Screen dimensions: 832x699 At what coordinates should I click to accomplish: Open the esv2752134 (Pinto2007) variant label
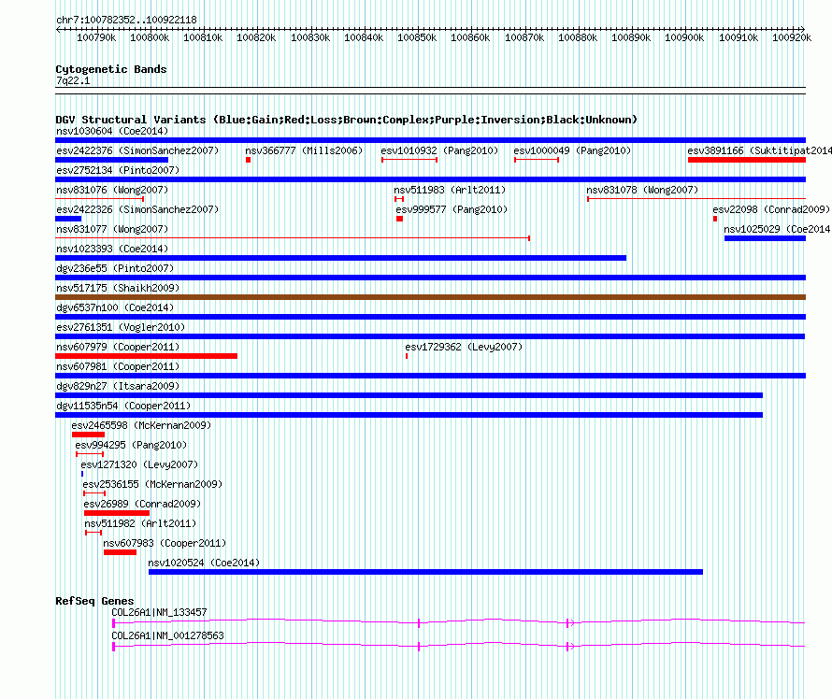tap(118, 170)
